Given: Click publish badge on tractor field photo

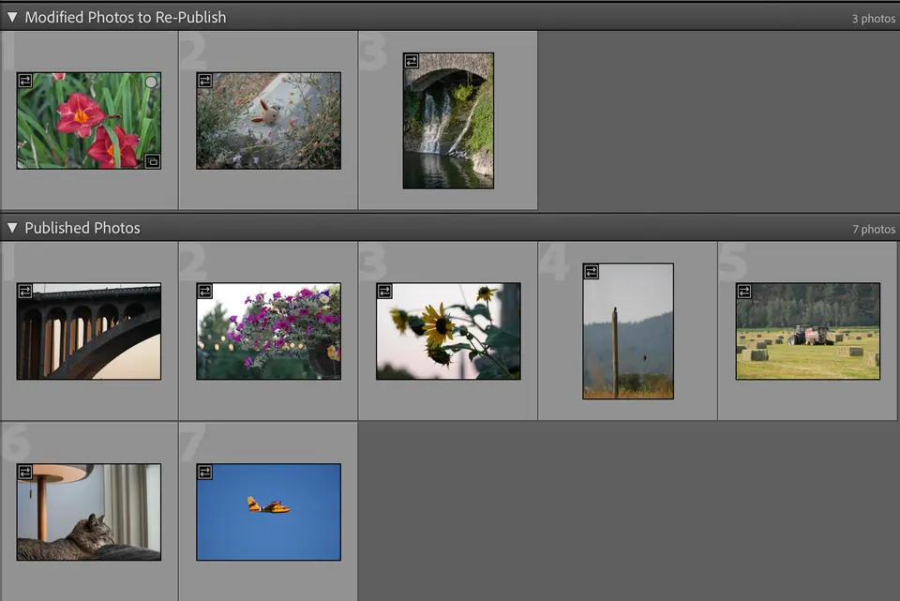Looking at the screenshot, I should pyautogui.click(x=744, y=291).
